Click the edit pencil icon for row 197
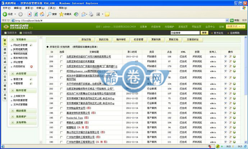Viewport: 248px width, 149px height. tap(230, 108)
